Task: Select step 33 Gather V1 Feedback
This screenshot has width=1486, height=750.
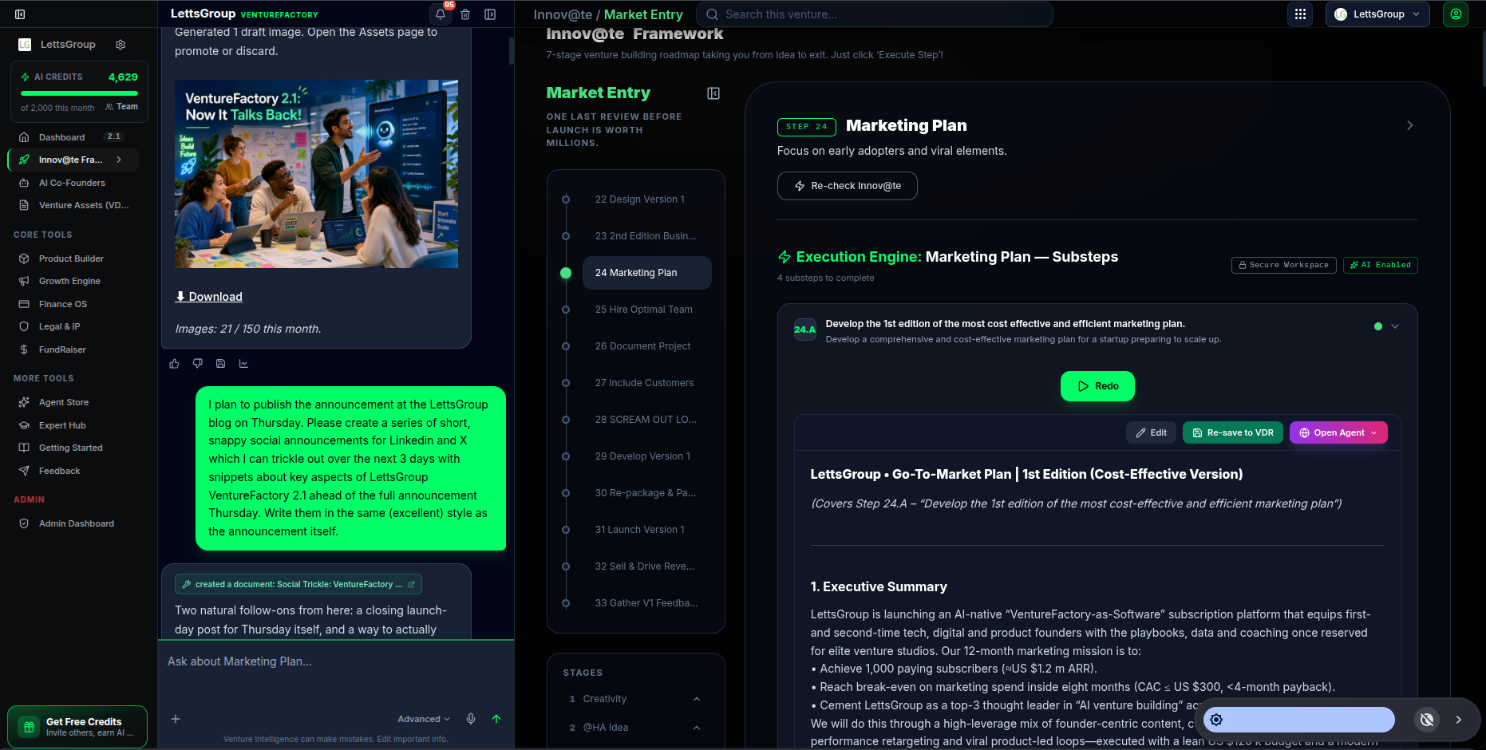Action: click(x=647, y=603)
